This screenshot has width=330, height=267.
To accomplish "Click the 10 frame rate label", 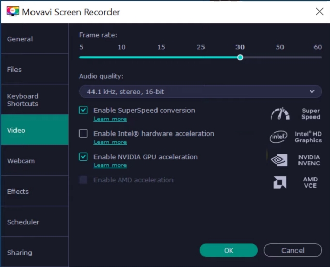I will [122, 47].
